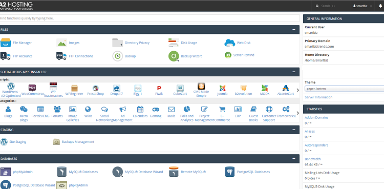Open the smartbiz user dropdown
This screenshot has width=384, height=189.
[362, 6]
